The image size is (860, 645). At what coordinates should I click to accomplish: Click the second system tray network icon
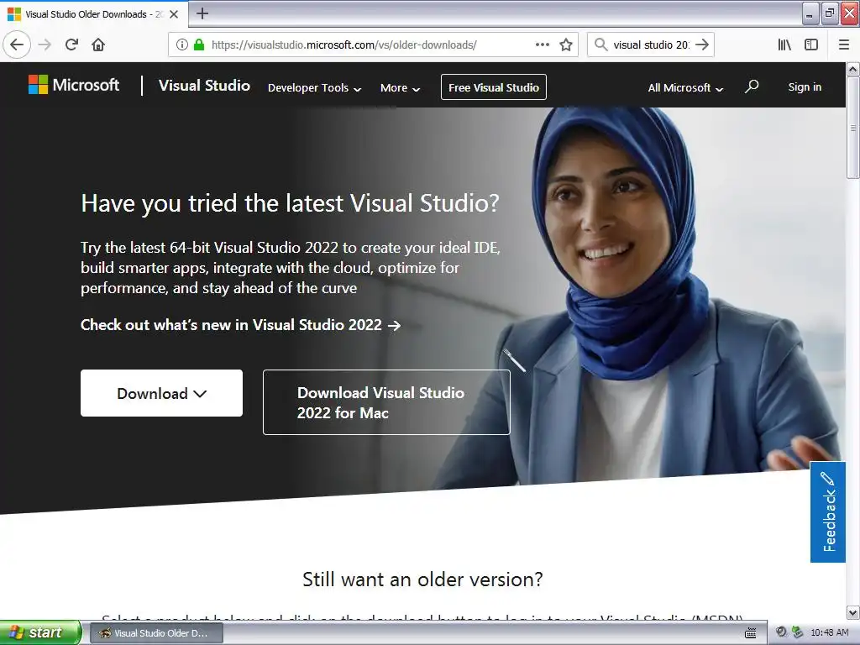coord(798,632)
